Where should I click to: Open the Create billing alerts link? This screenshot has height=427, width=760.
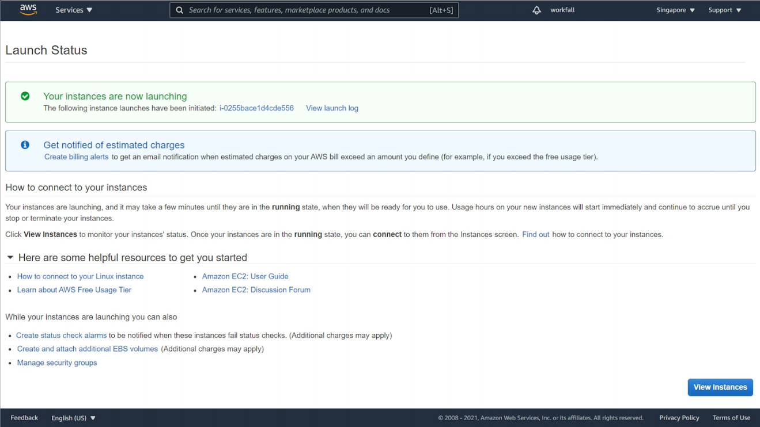76,157
